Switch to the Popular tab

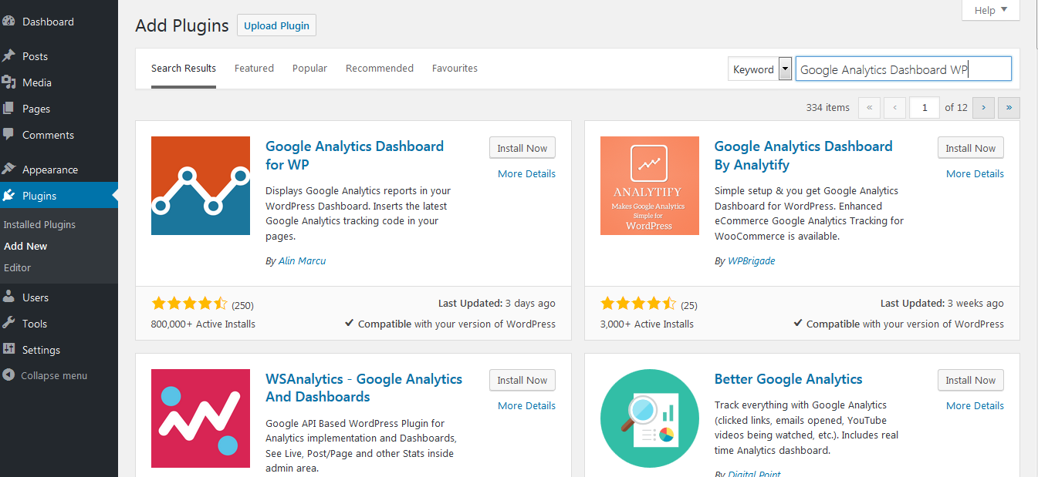pos(309,69)
